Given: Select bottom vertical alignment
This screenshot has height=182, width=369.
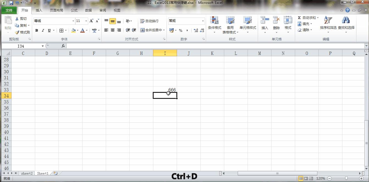Looking at the screenshot, I should [x=119, y=21].
